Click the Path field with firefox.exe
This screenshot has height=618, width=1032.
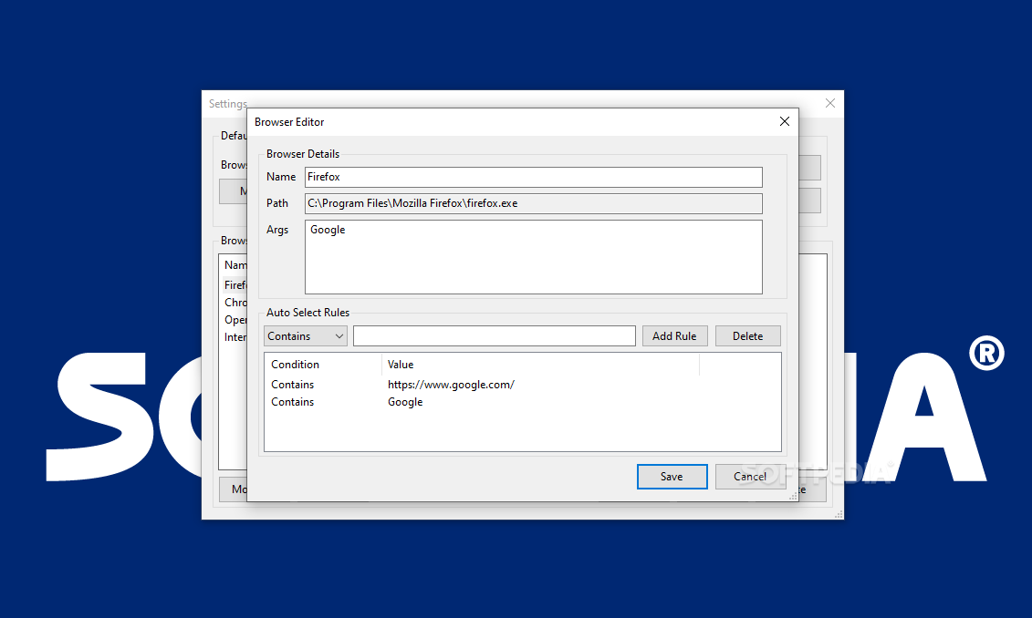[533, 203]
